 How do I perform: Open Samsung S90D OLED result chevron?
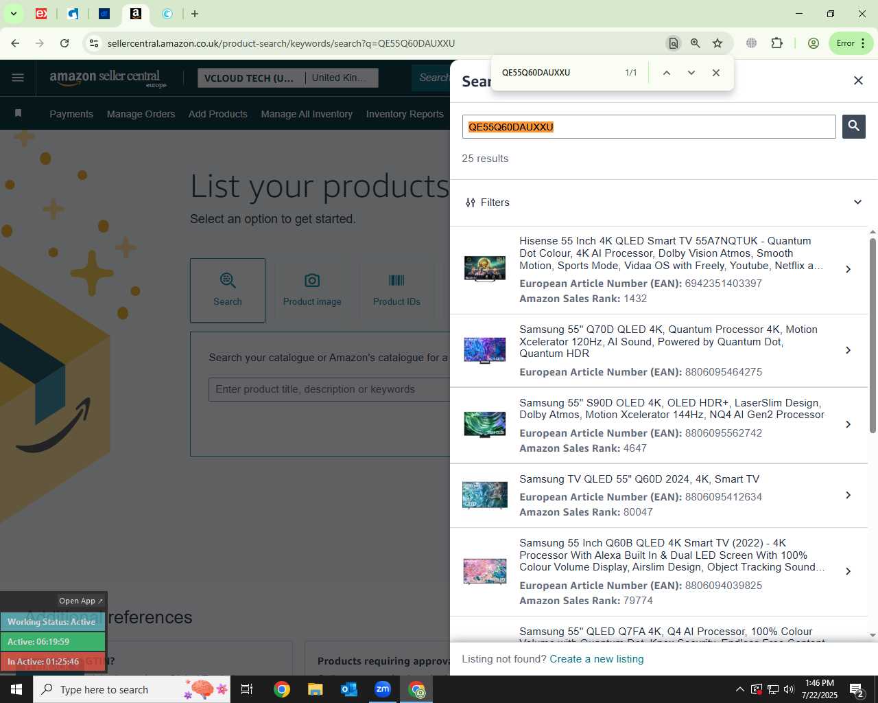pos(849,424)
